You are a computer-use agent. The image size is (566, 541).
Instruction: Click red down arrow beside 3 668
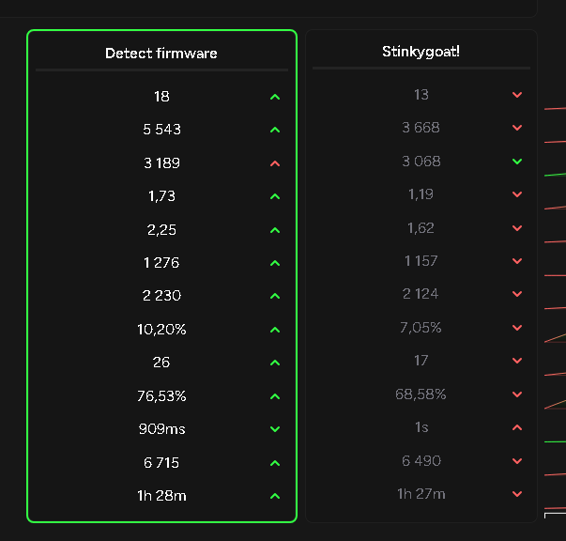coord(517,128)
